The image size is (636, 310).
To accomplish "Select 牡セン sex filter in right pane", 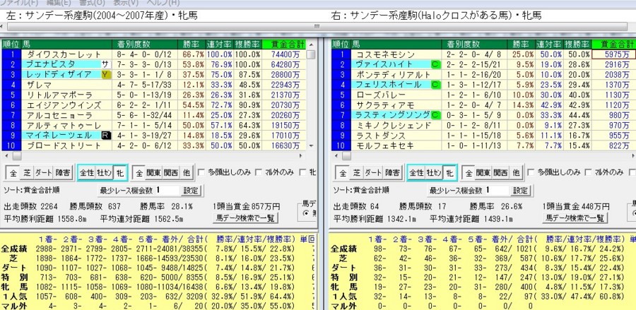I will click(x=433, y=173).
